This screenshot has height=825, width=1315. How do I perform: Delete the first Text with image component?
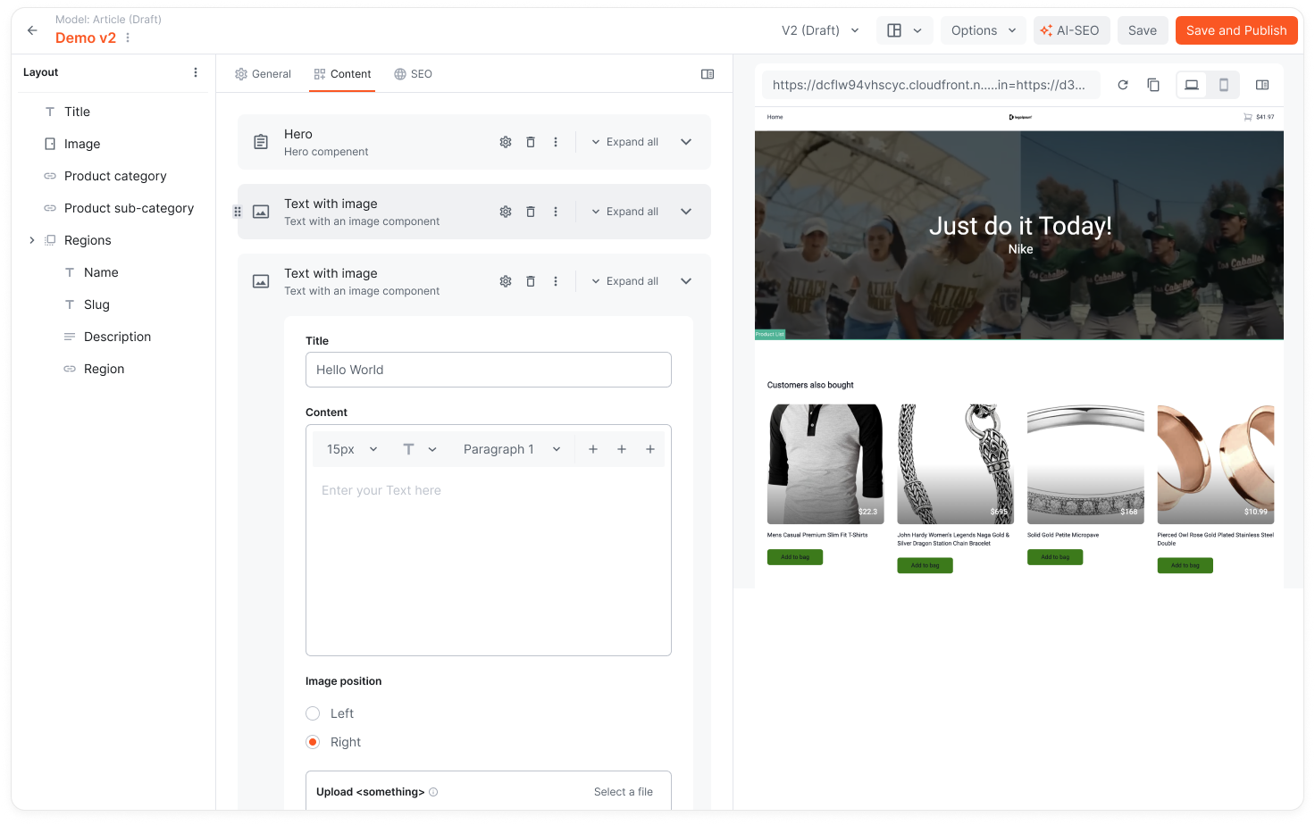(531, 212)
